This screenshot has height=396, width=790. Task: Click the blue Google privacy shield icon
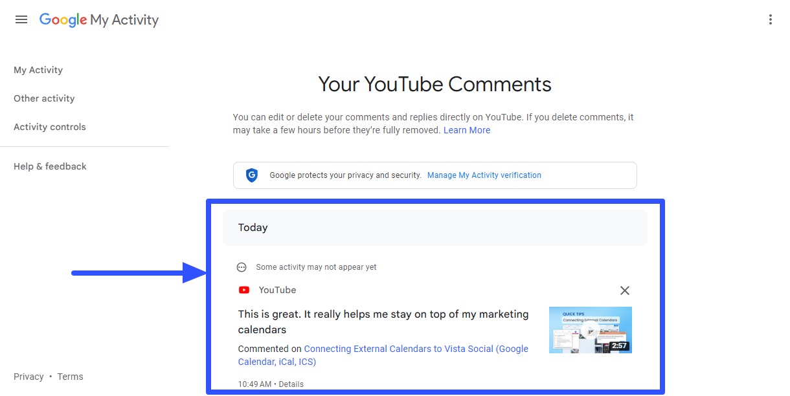click(251, 175)
